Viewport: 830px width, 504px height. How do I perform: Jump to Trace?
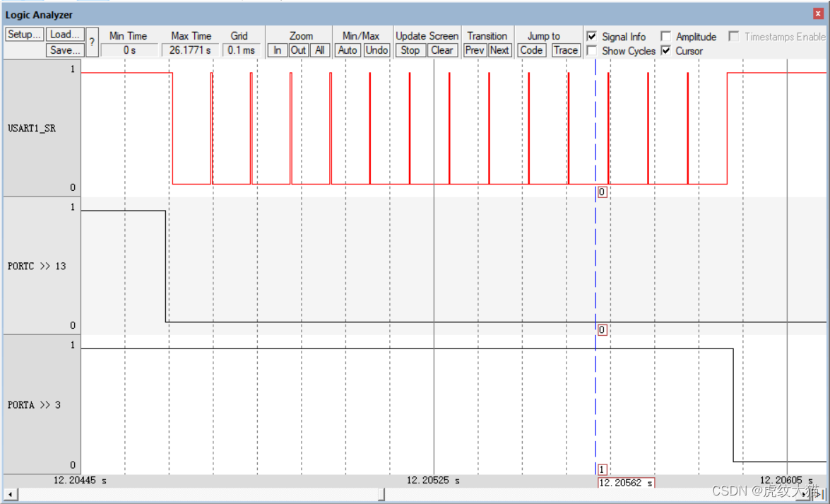(565, 50)
